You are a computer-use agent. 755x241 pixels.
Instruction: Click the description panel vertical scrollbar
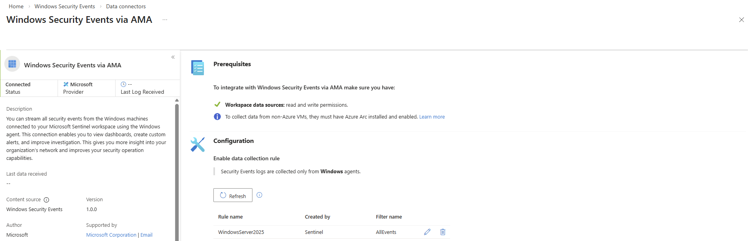pyautogui.click(x=177, y=169)
